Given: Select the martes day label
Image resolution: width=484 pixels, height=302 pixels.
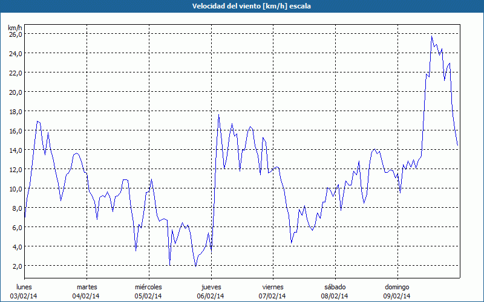Looking at the screenshot, I should (x=87, y=287).
